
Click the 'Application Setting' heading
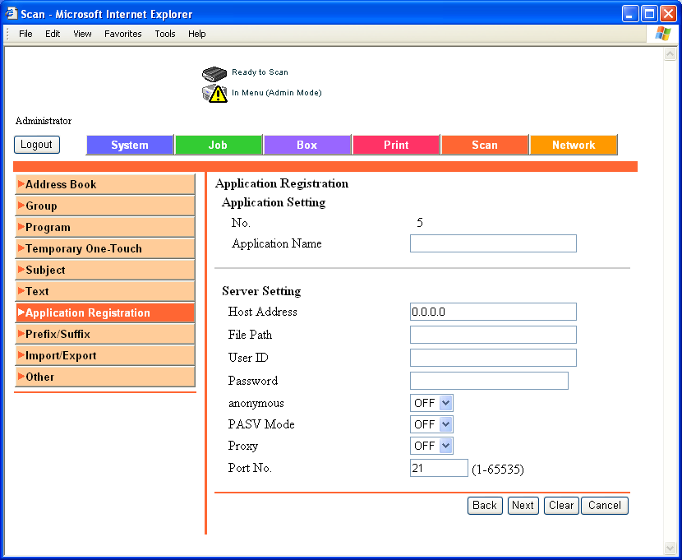click(274, 202)
